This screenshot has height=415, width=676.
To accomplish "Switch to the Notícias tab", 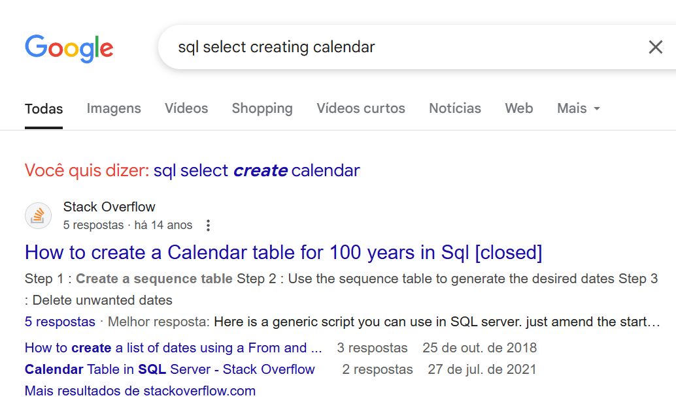I will tap(455, 108).
